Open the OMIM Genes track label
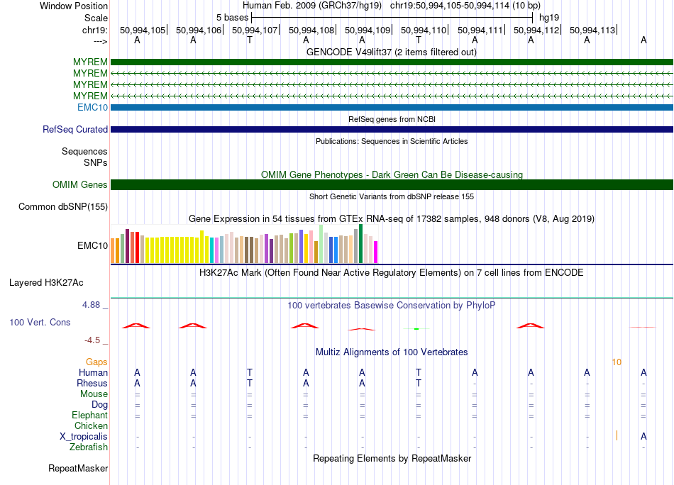The width and height of the screenshot is (674, 485). [x=80, y=185]
